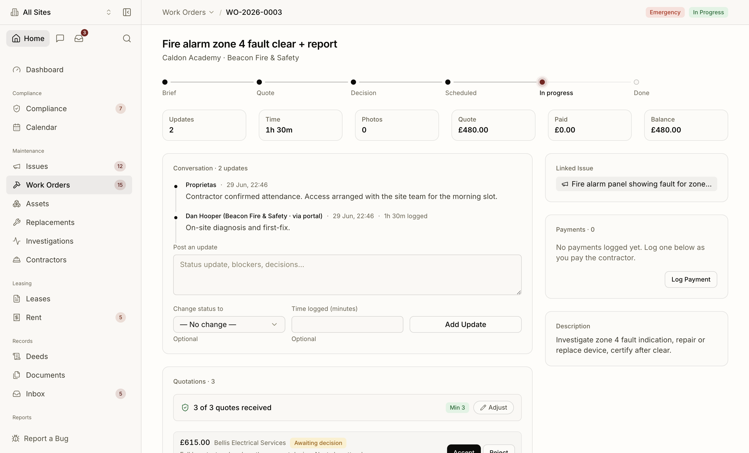Open Rent from sidebar label
The width and height of the screenshot is (749, 453).
pyautogui.click(x=34, y=317)
